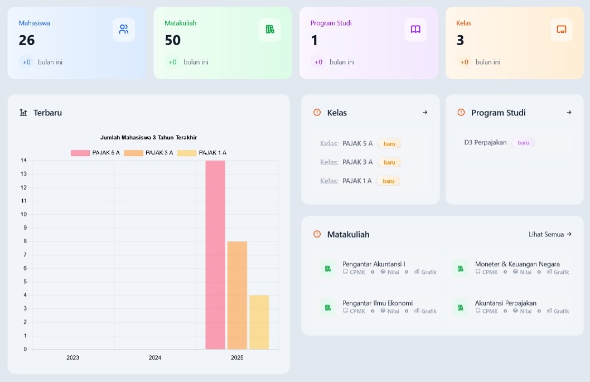590x382 pixels.
Task: Click Lihat Semua to view all courses
Action: point(550,234)
